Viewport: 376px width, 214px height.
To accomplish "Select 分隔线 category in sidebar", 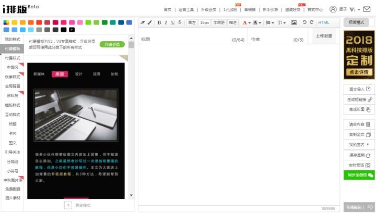I will pyautogui.click(x=13, y=161).
